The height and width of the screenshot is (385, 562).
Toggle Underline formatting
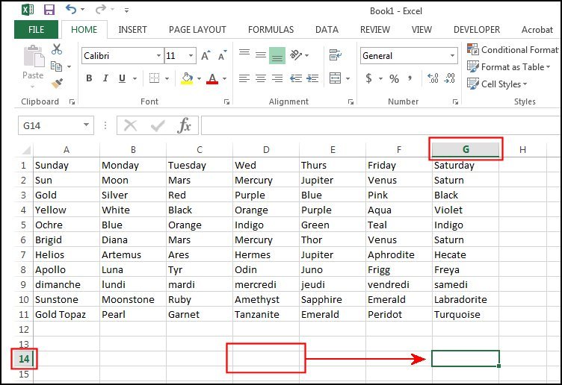(x=123, y=78)
